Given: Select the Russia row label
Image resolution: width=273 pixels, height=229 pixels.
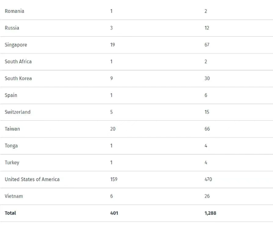Looking at the screenshot, I should tap(12, 28).
